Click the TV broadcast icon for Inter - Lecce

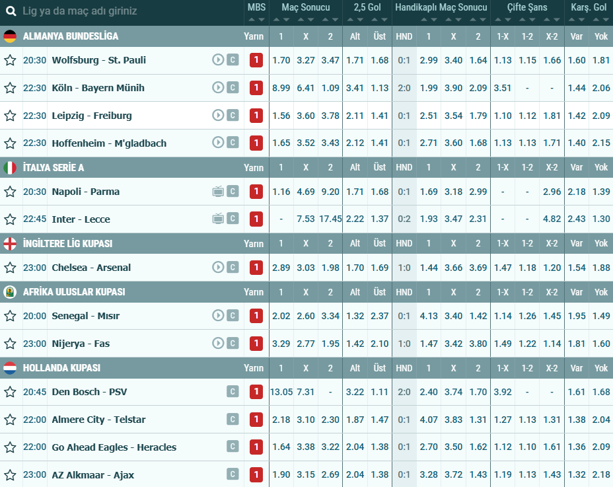[x=218, y=219]
